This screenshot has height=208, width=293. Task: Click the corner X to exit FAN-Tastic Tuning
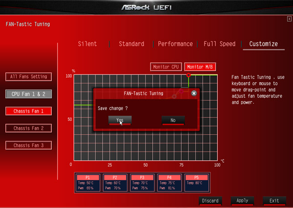coord(289,19)
